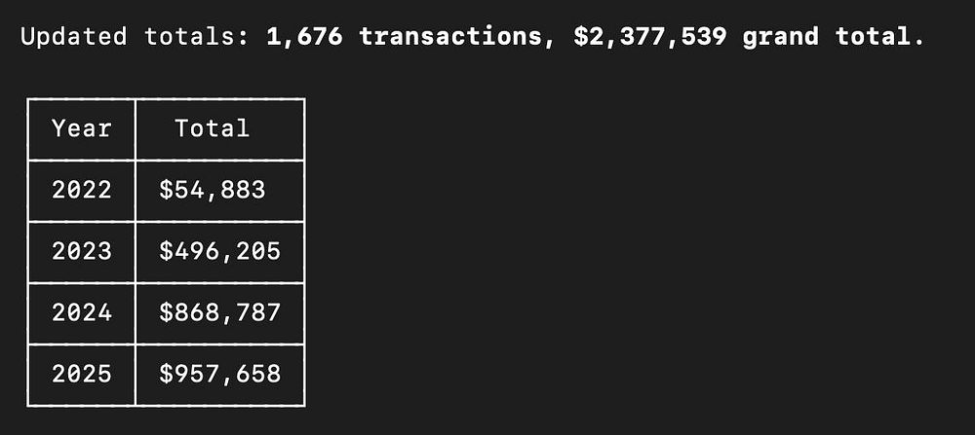Click the 2023 year cell
The height and width of the screenshot is (435, 975).
click(82, 251)
